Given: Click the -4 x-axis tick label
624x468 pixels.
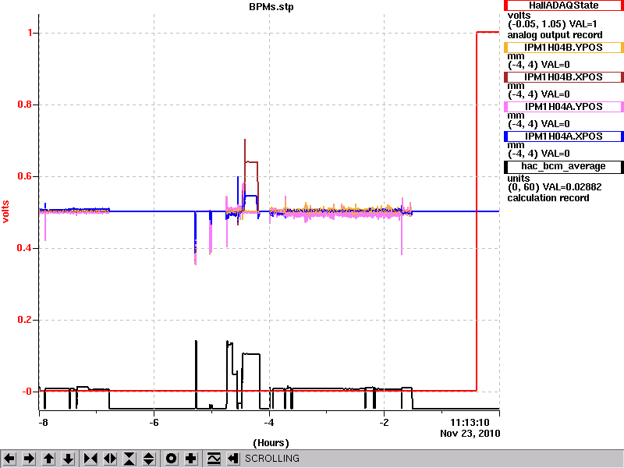Looking at the screenshot, I should [x=269, y=422].
